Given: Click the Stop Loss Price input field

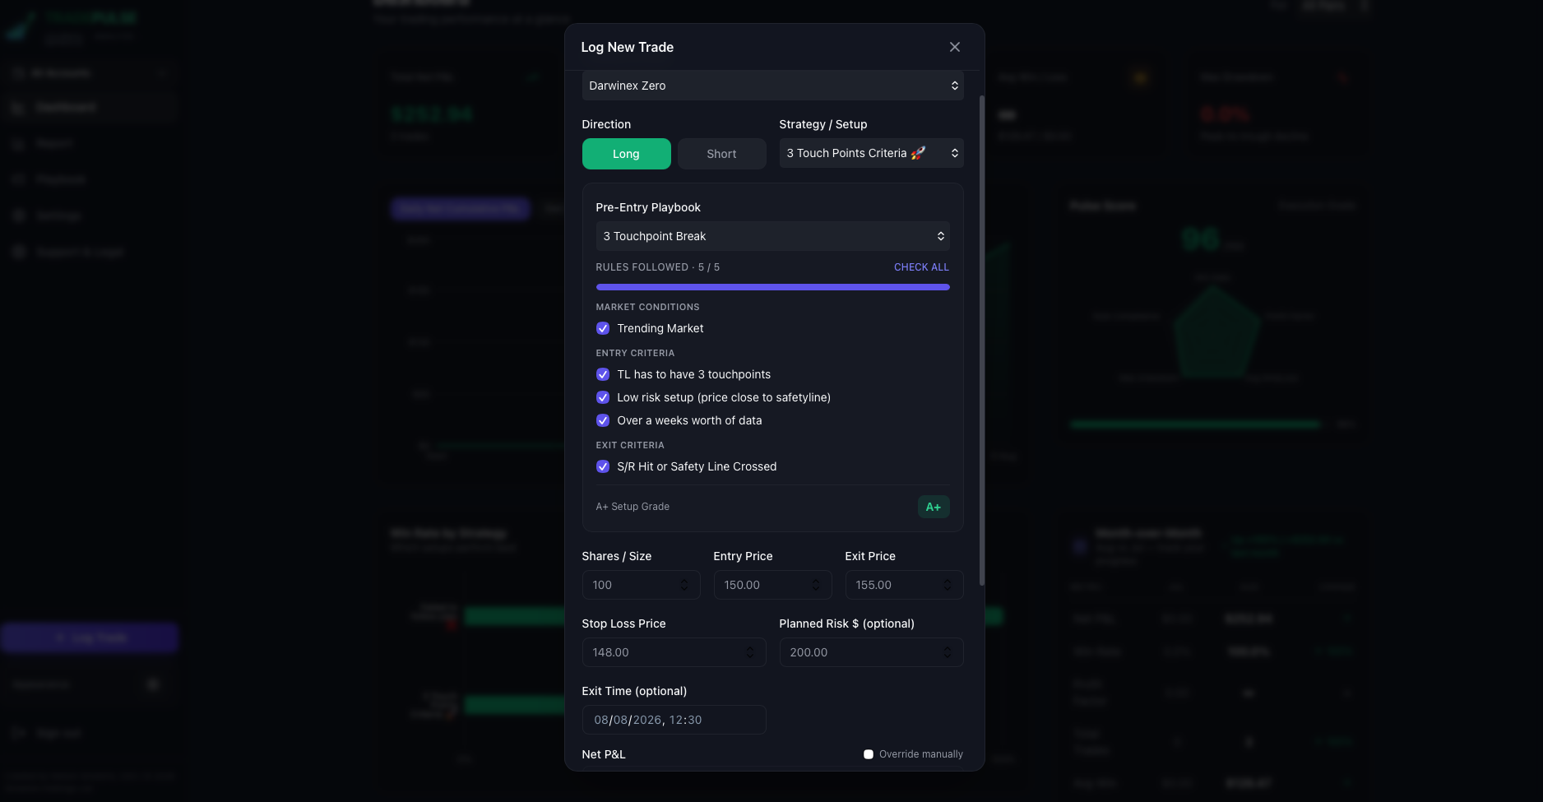Looking at the screenshot, I should (x=674, y=652).
